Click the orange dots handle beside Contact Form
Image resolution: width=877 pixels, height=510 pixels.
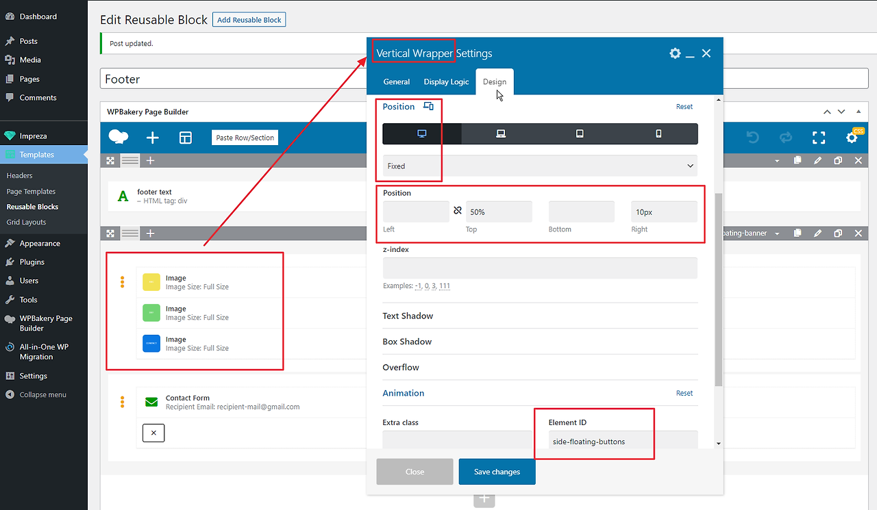pyautogui.click(x=123, y=402)
